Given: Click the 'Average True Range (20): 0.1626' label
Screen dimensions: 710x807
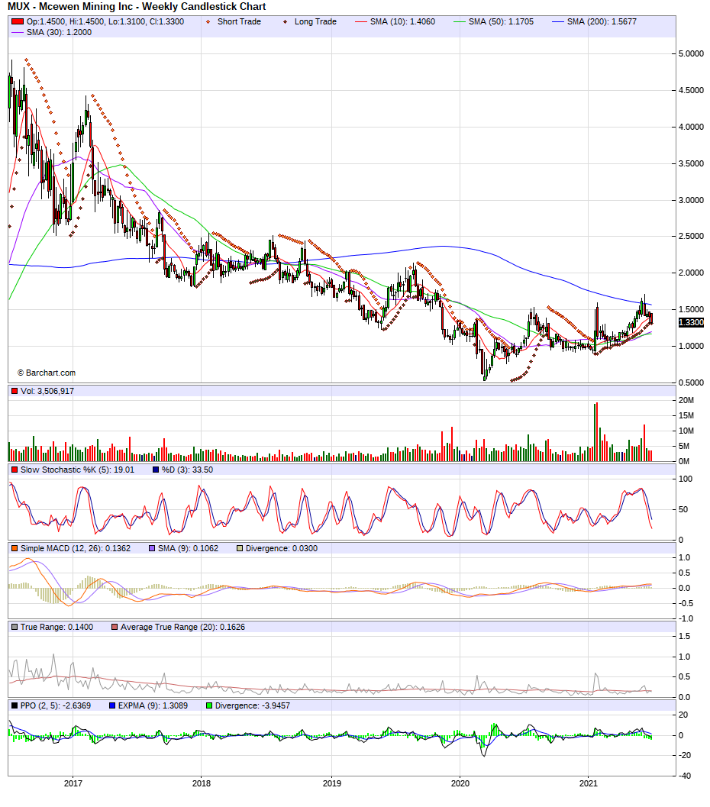Looking at the screenshot, I should (182, 628).
